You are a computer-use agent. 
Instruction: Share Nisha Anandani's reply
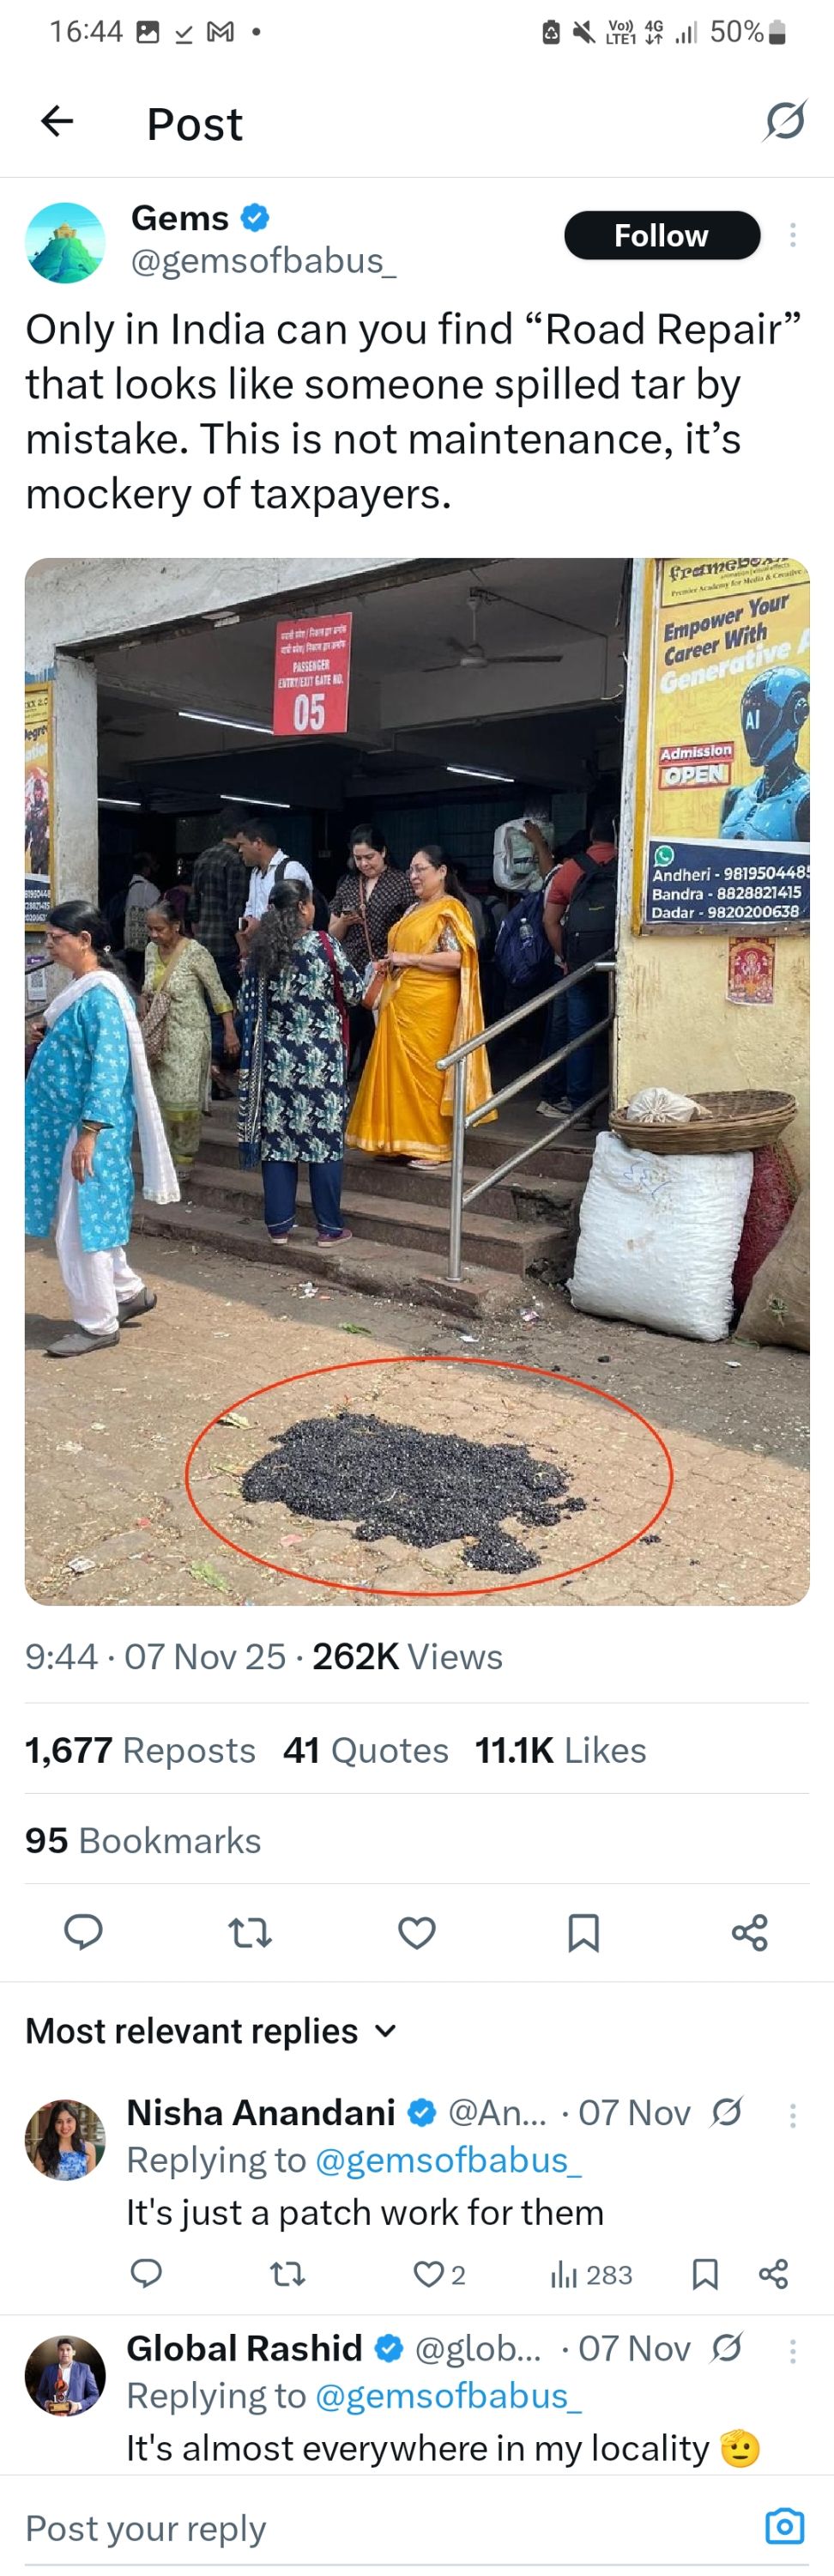click(x=773, y=2274)
